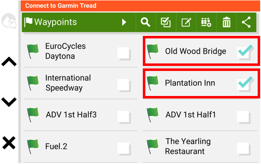Check the ADV 1st Half3 checkbox
Screen dimensions: 261x164
click(x=124, y=117)
